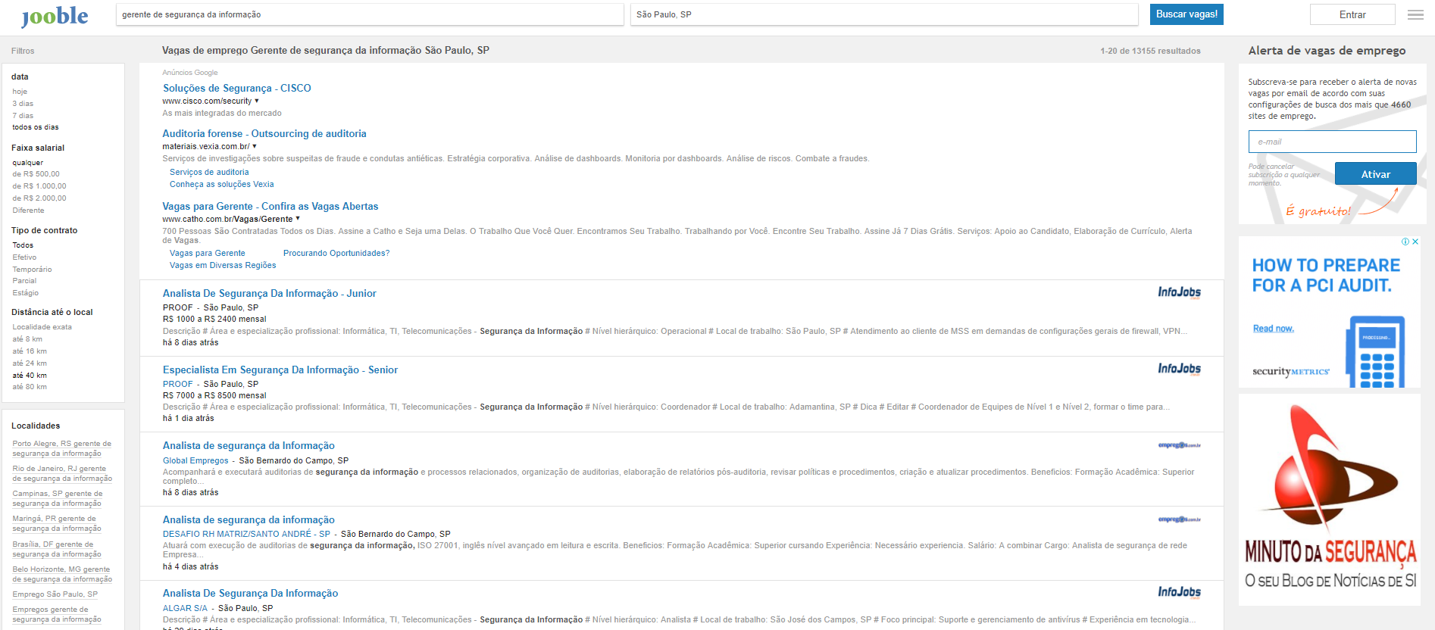Open Rio de Janeiro, RJ locality link
This screenshot has width=1435, height=630.
tap(62, 473)
